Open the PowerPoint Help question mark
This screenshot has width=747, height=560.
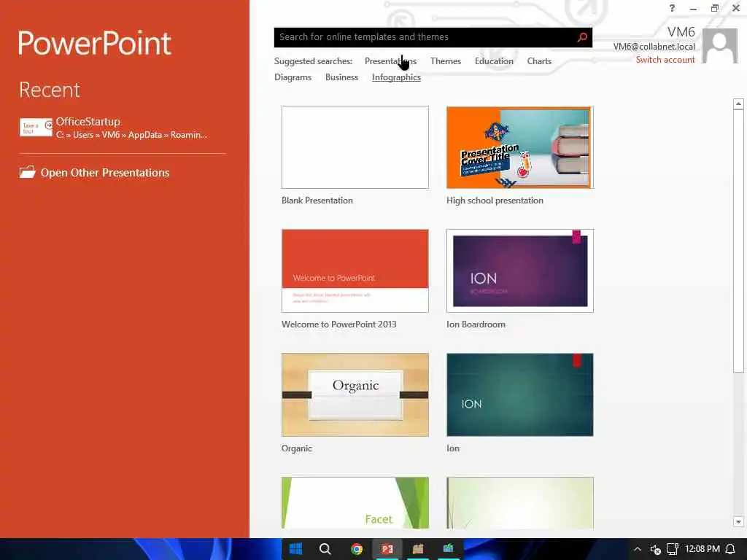coord(672,8)
